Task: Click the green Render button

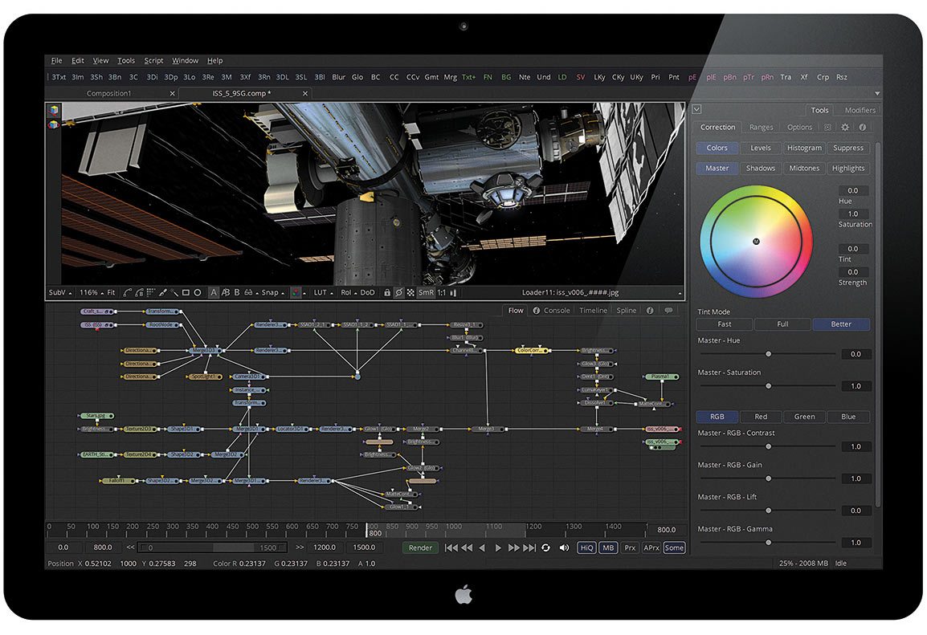Action: point(421,547)
